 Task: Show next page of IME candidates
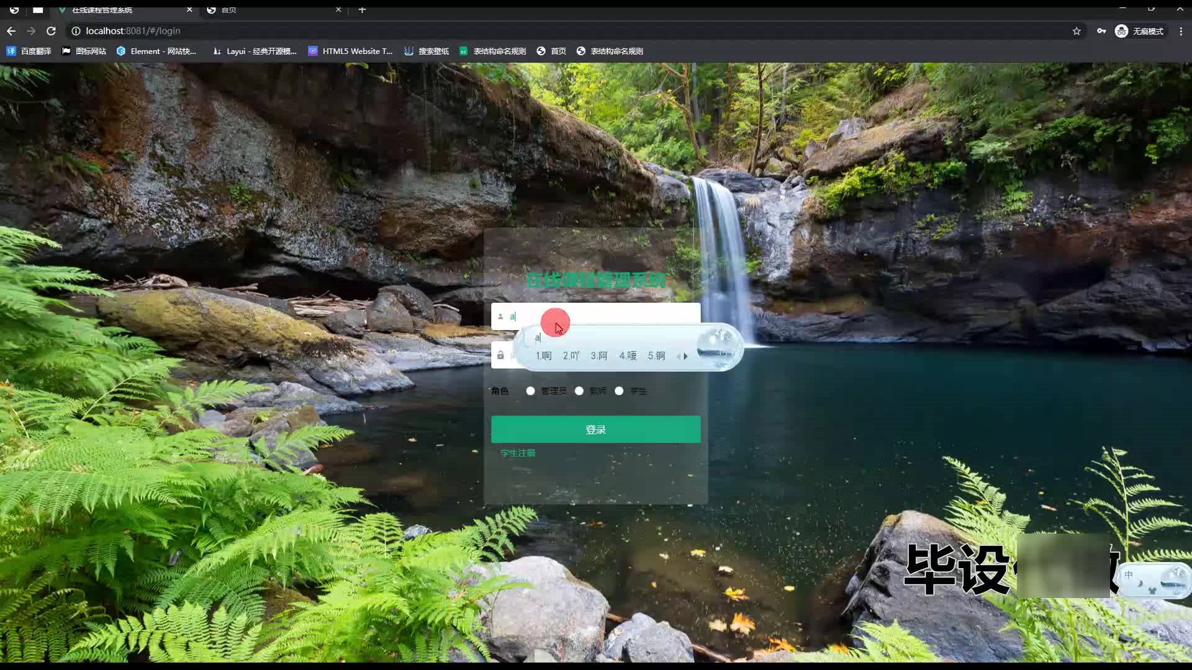click(686, 356)
